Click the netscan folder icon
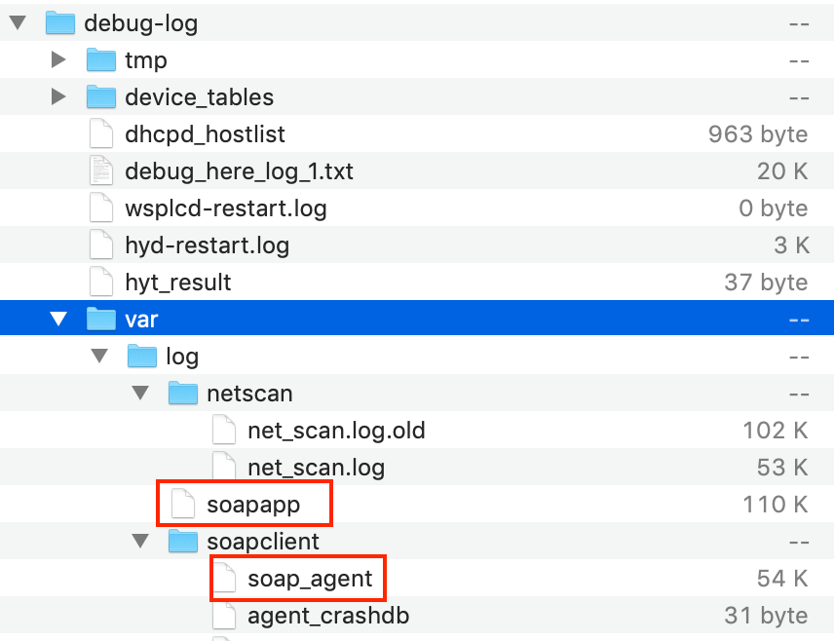 (183, 394)
